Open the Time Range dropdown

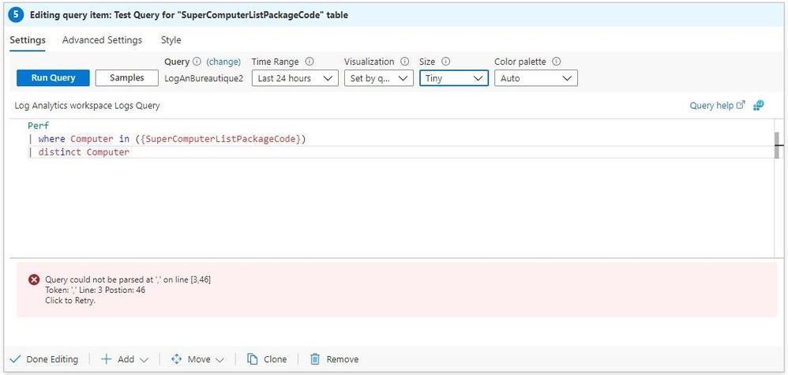(295, 78)
